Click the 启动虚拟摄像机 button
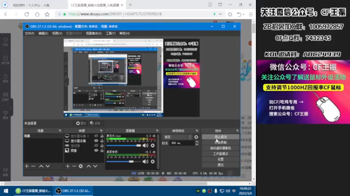Screen dimensions: 350x196 [220, 148]
